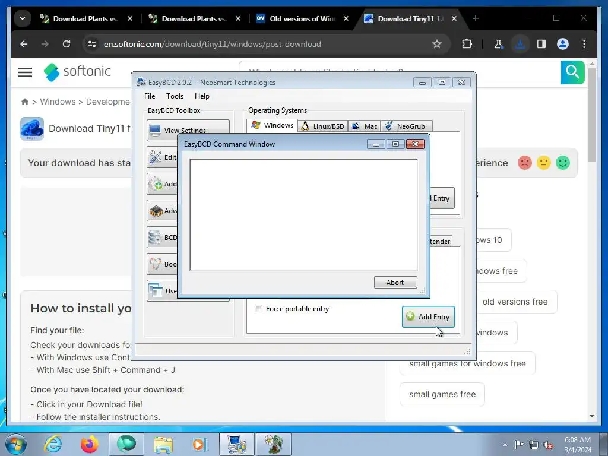Click the Useful Utilities toolbox icon
The image size is (608, 456).
156,290
